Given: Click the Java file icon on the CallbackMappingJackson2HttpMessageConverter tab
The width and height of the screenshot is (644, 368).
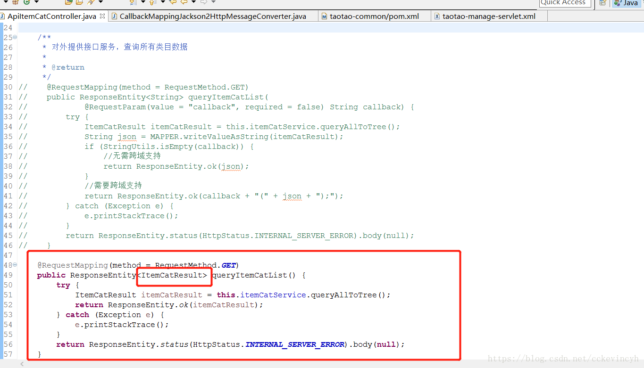Looking at the screenshot, I should point(115,16).
